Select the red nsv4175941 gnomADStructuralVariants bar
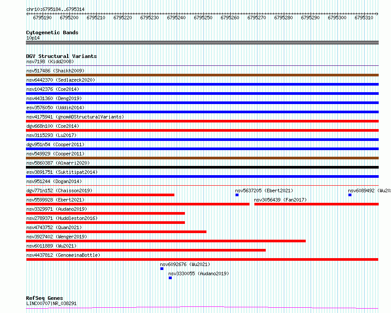 pyautogui.click(x=202, y=121)
